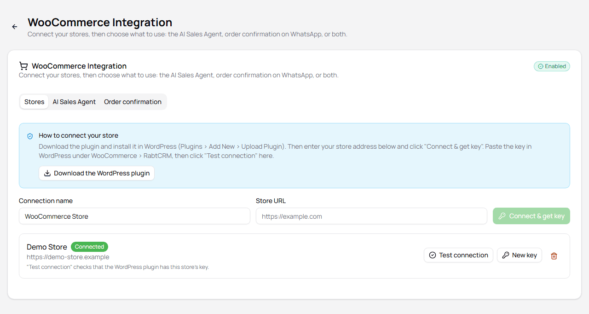Click the https://demo-store.example URL text
Screen dimensions: 589x314
[x=68, y=257]
